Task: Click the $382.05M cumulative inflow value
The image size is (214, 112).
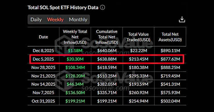Action: tap(107, 84)
